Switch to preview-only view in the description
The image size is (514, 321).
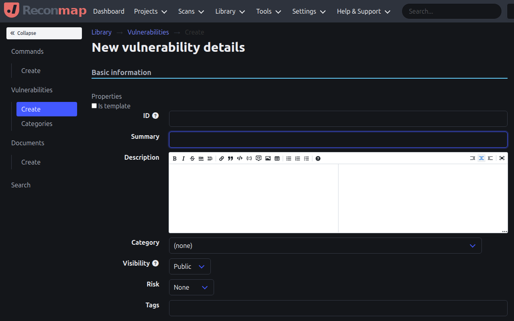(490, 158)
